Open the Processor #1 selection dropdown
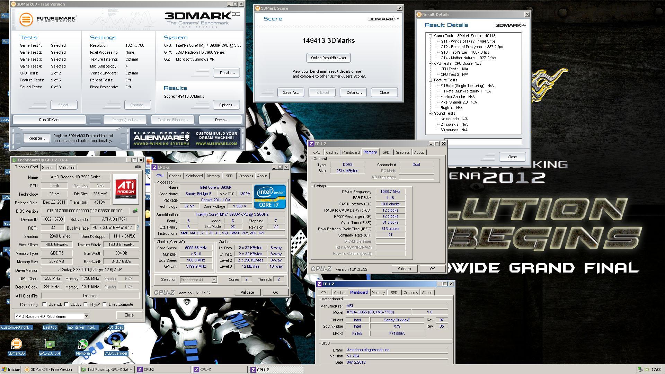Viewport: 665px width, 374px height. click(x=214, y=280)
